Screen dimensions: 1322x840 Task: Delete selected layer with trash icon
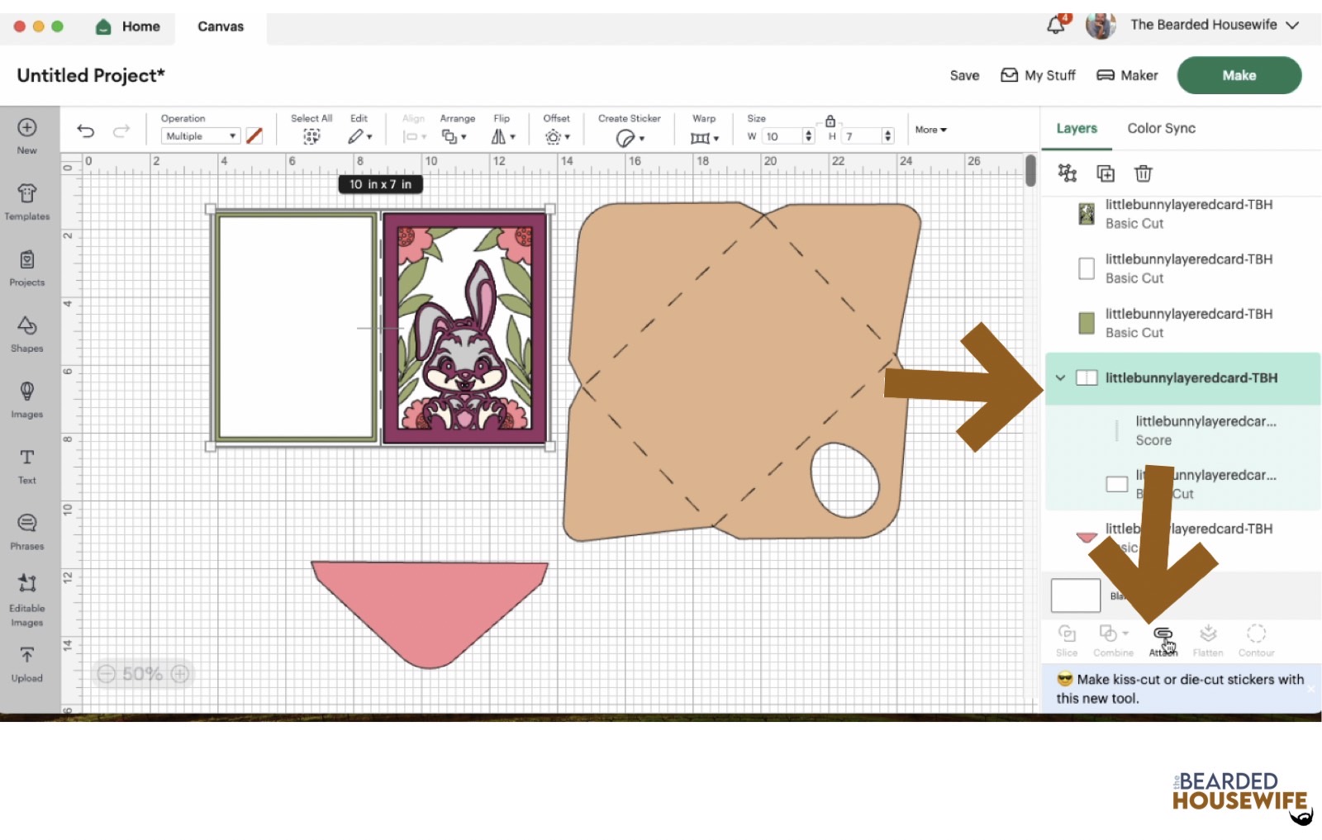pyautogui.click(x=1143, y=173)
